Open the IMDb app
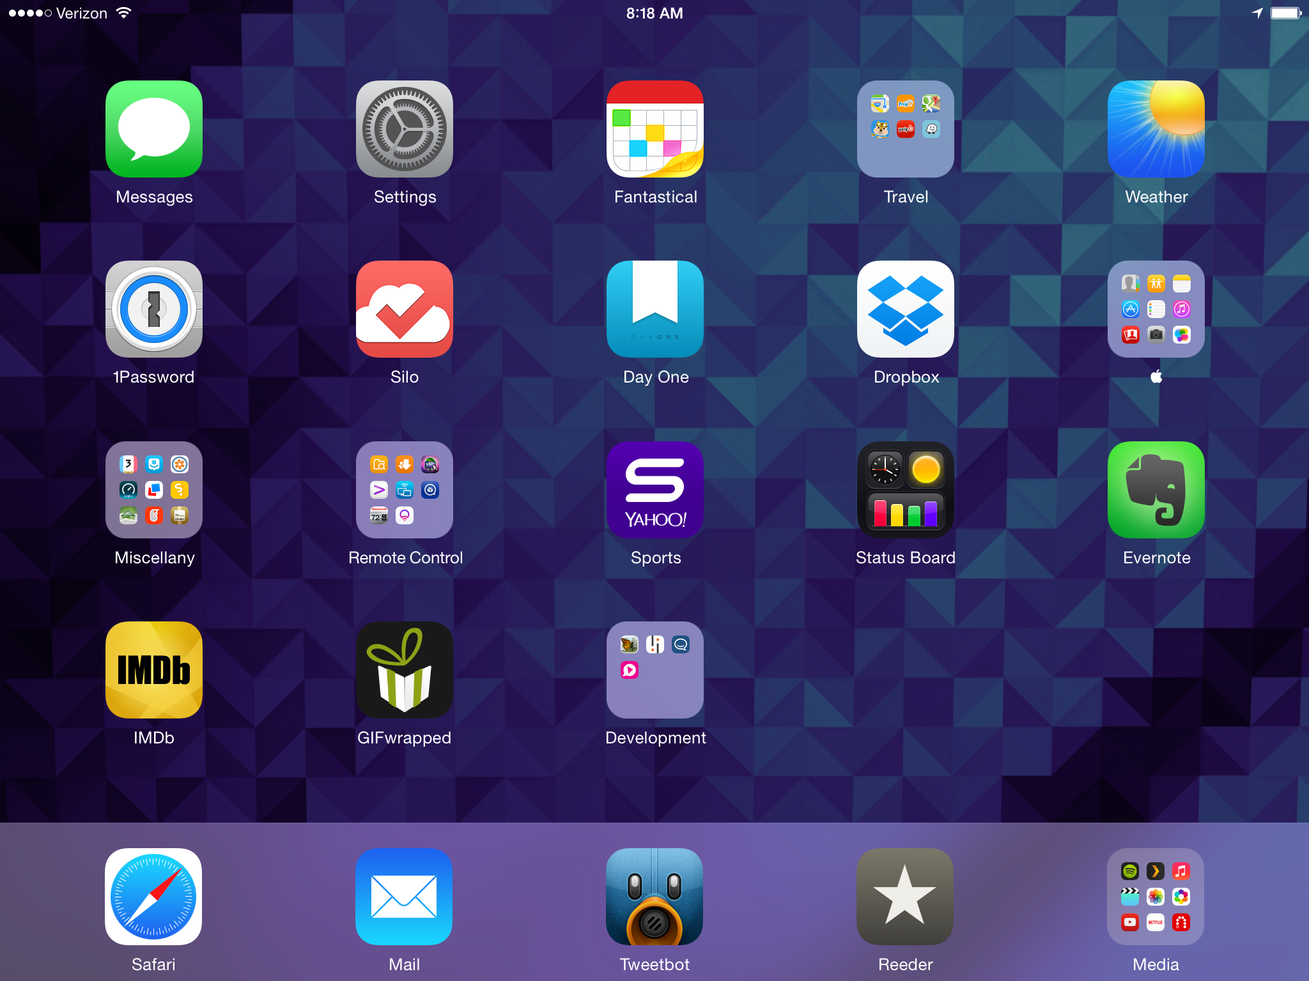 pyautogui.click(x=154, y=670)
